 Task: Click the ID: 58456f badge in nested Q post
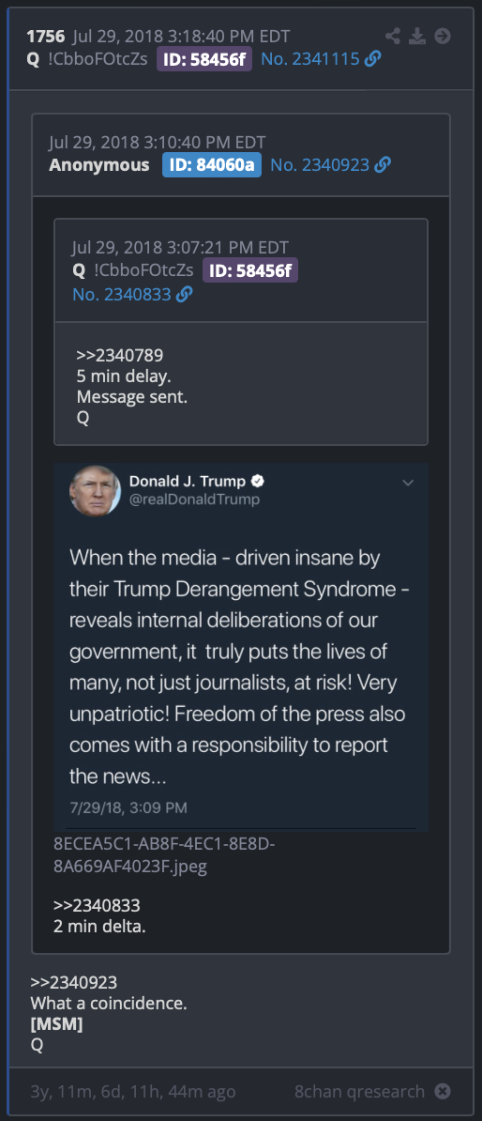click(250, 271)
